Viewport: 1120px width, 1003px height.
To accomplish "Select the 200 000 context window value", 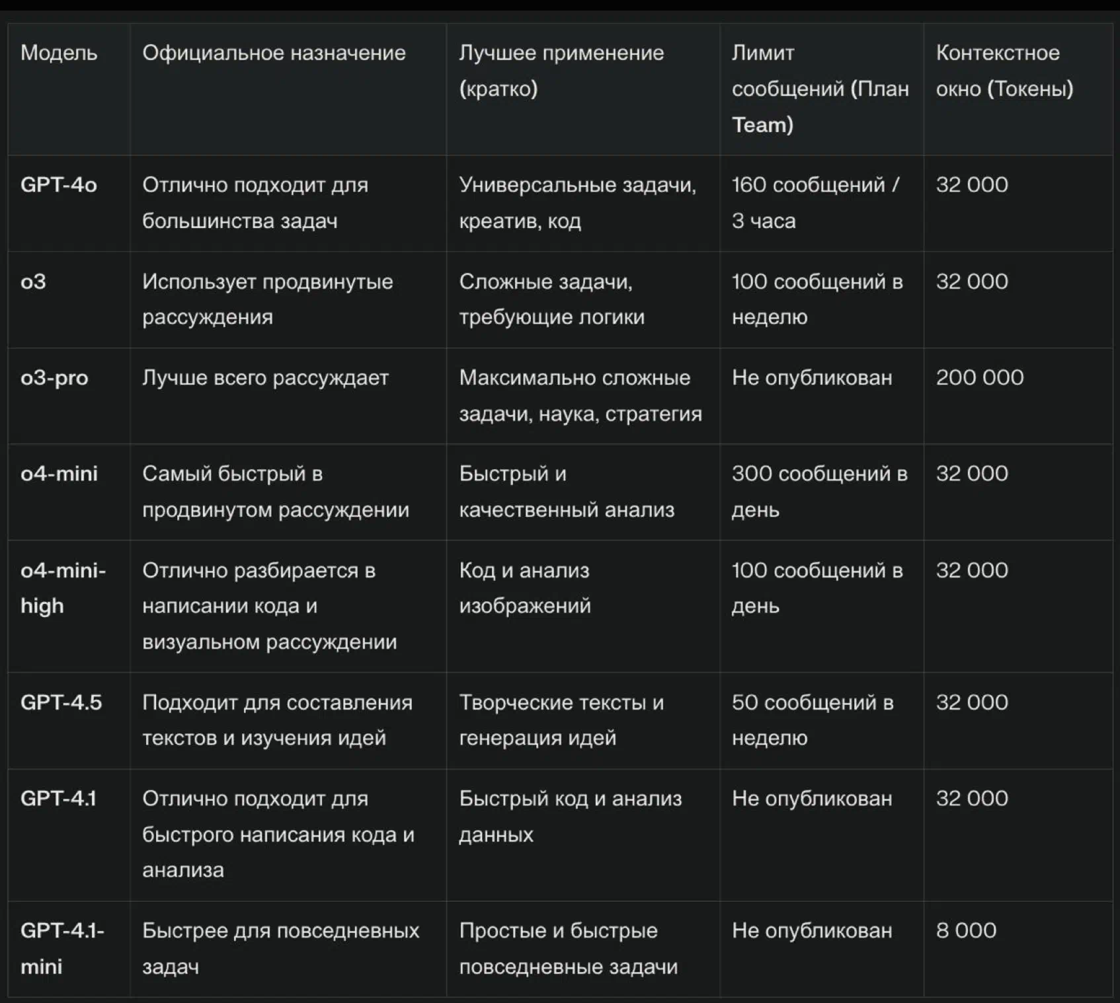I will (980, 378).
